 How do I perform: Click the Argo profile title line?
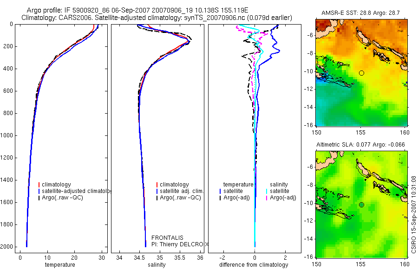tap(137, 10)
